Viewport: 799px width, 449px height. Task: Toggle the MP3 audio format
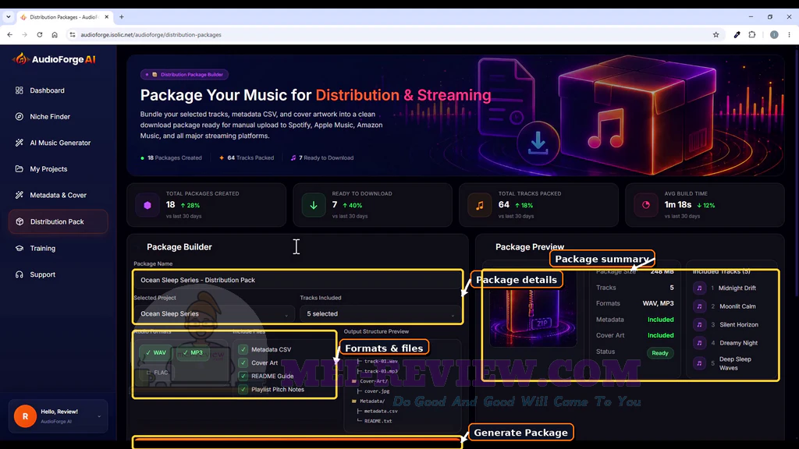[193, 352]
